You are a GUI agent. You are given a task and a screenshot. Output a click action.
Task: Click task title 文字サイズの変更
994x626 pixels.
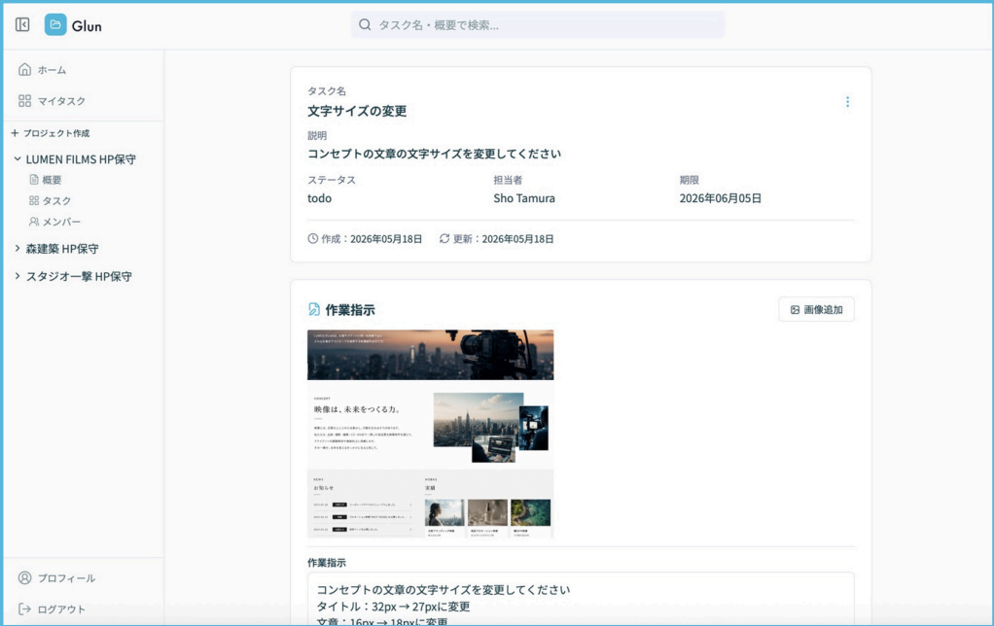tap(357, 111)
